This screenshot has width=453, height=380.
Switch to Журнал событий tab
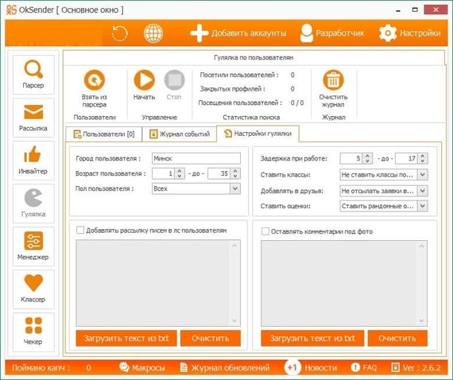click(x=180, y=134)
